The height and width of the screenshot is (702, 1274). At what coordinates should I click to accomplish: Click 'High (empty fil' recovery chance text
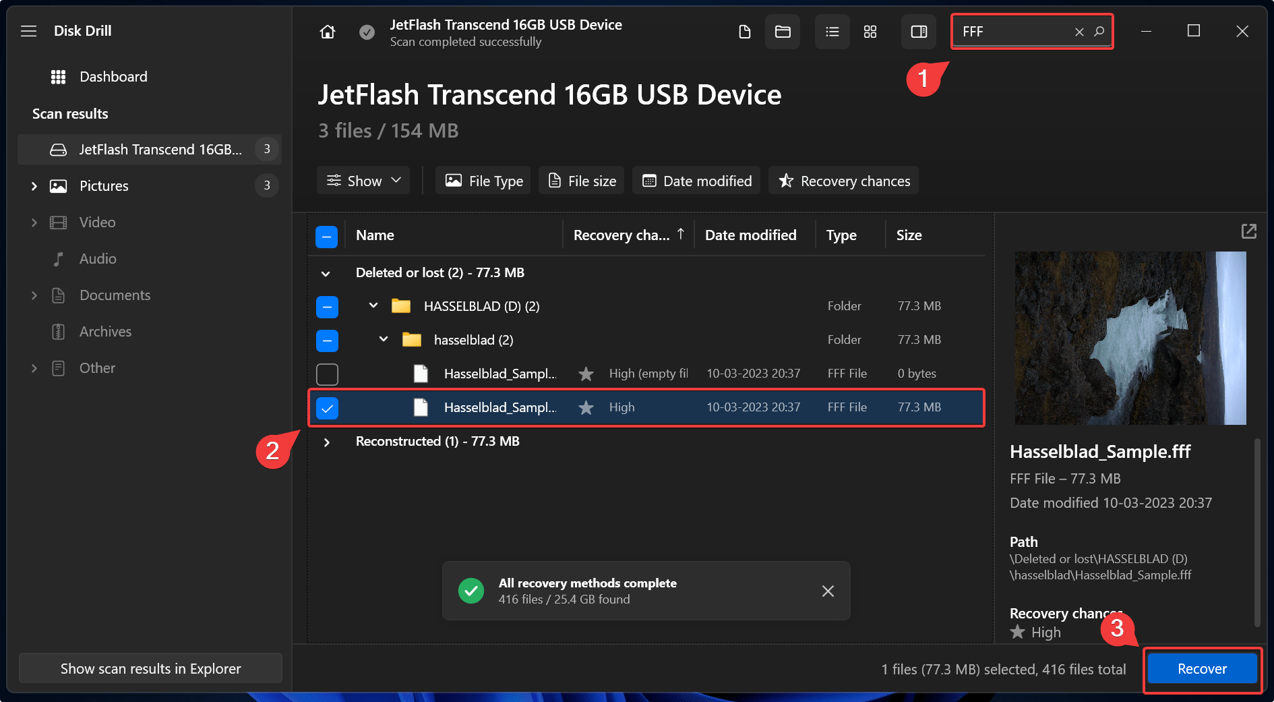click(x=648, y=374)
